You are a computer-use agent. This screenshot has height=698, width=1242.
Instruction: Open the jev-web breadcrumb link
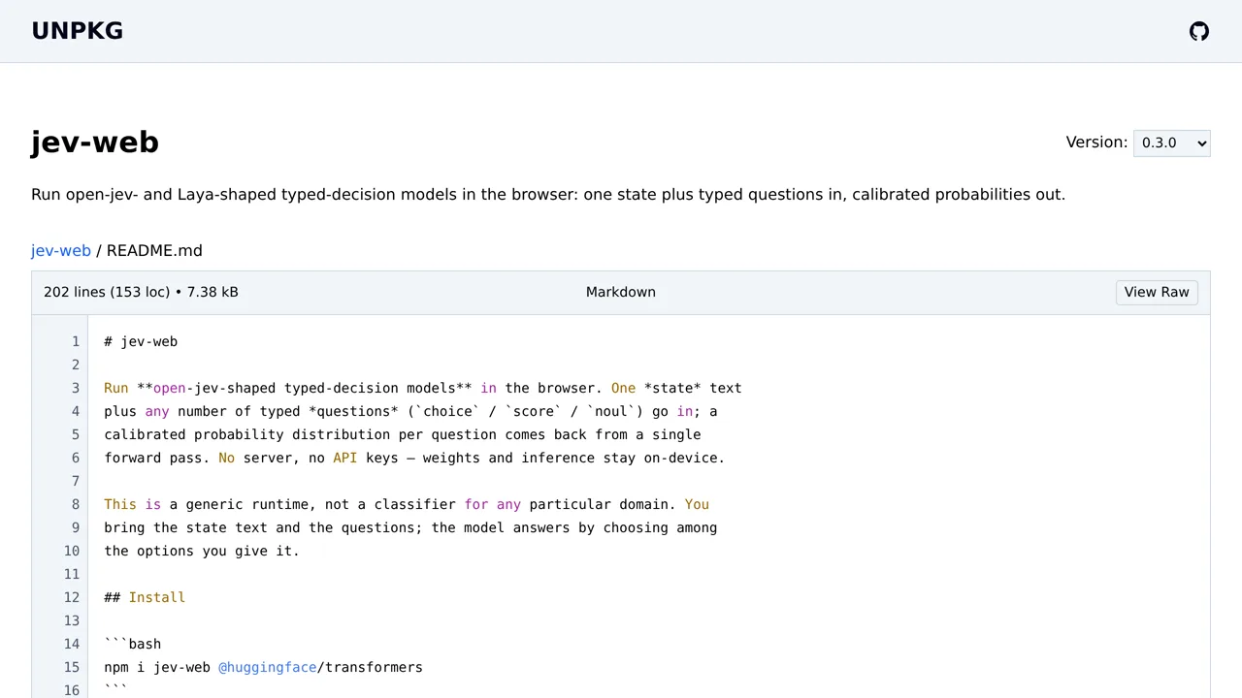click(61, 250)
